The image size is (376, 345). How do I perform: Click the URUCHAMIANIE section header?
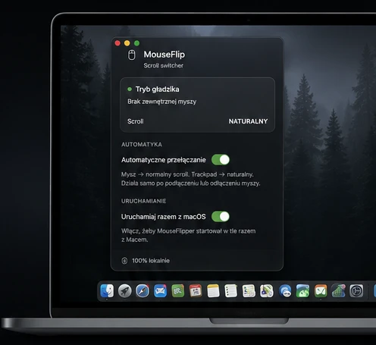point(143,201)
